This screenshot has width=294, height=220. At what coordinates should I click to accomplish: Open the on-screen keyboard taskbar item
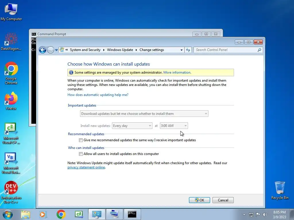point(114,214)
